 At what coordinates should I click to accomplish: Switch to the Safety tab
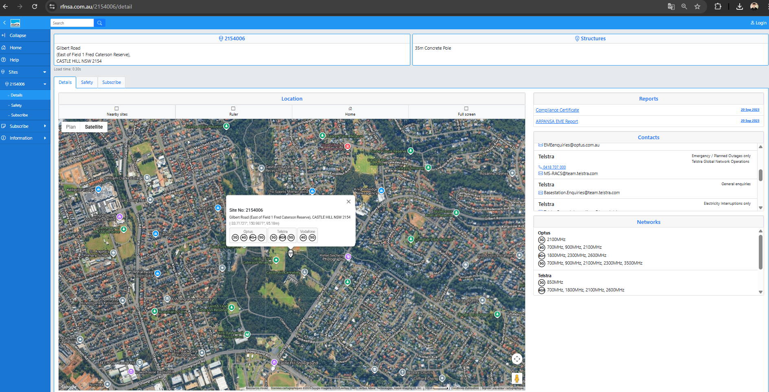coord(87,82)
